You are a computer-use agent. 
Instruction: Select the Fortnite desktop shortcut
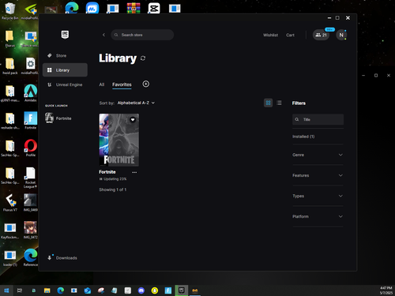pyautogui.click(x=31, y=120)
